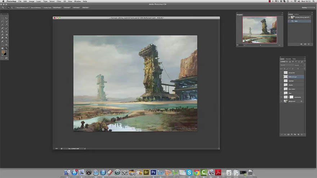Toggle Zoom All Windows checkbox
The height and width of the screenshot is (178, 317).
tap(30, 8)
